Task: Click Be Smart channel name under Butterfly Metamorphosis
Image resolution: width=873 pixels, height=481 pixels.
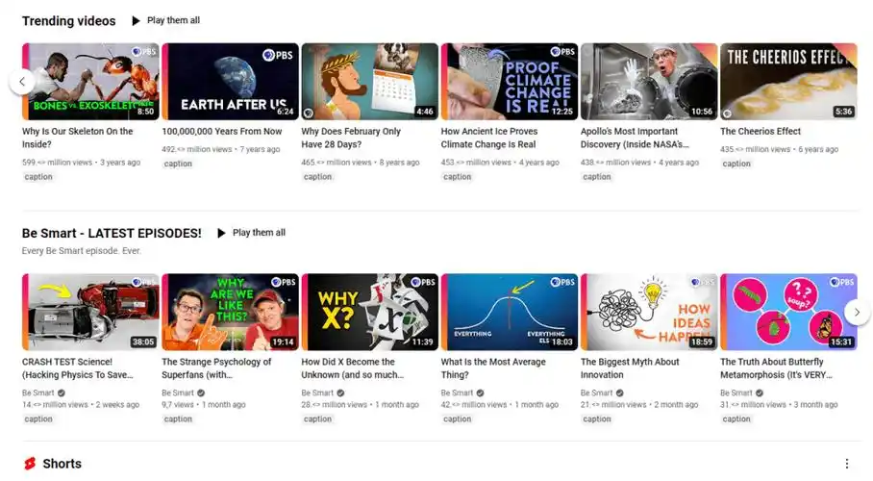Action: click(736, 393)
